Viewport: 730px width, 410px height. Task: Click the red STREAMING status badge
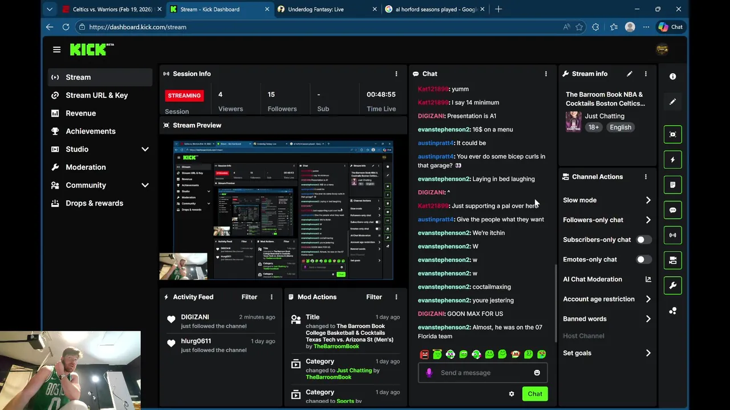(x=184, y=96)
